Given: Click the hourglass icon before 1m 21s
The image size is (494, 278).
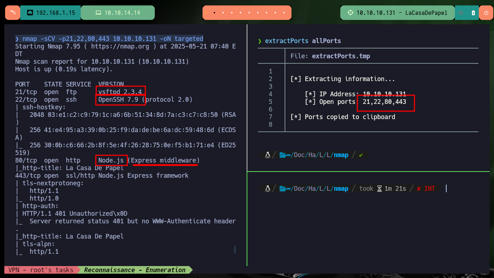Looking at the screenshot, I should tap(379, 189).
